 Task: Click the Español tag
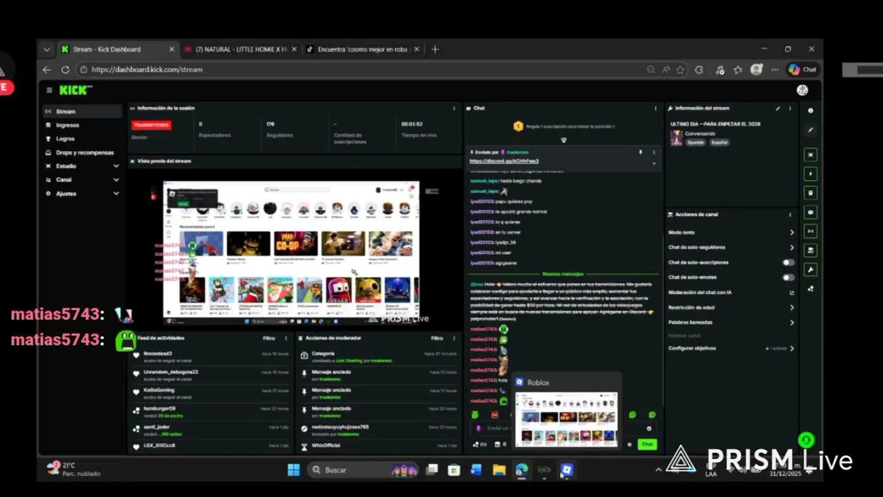click(720, 143)
